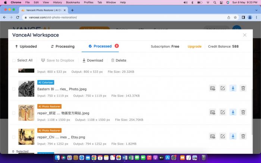Image resolution: width=261 pixels, height=163 pixels.
Task: Click Save to Dropbox
Action: pyautogui.click(x=57, y=60)
